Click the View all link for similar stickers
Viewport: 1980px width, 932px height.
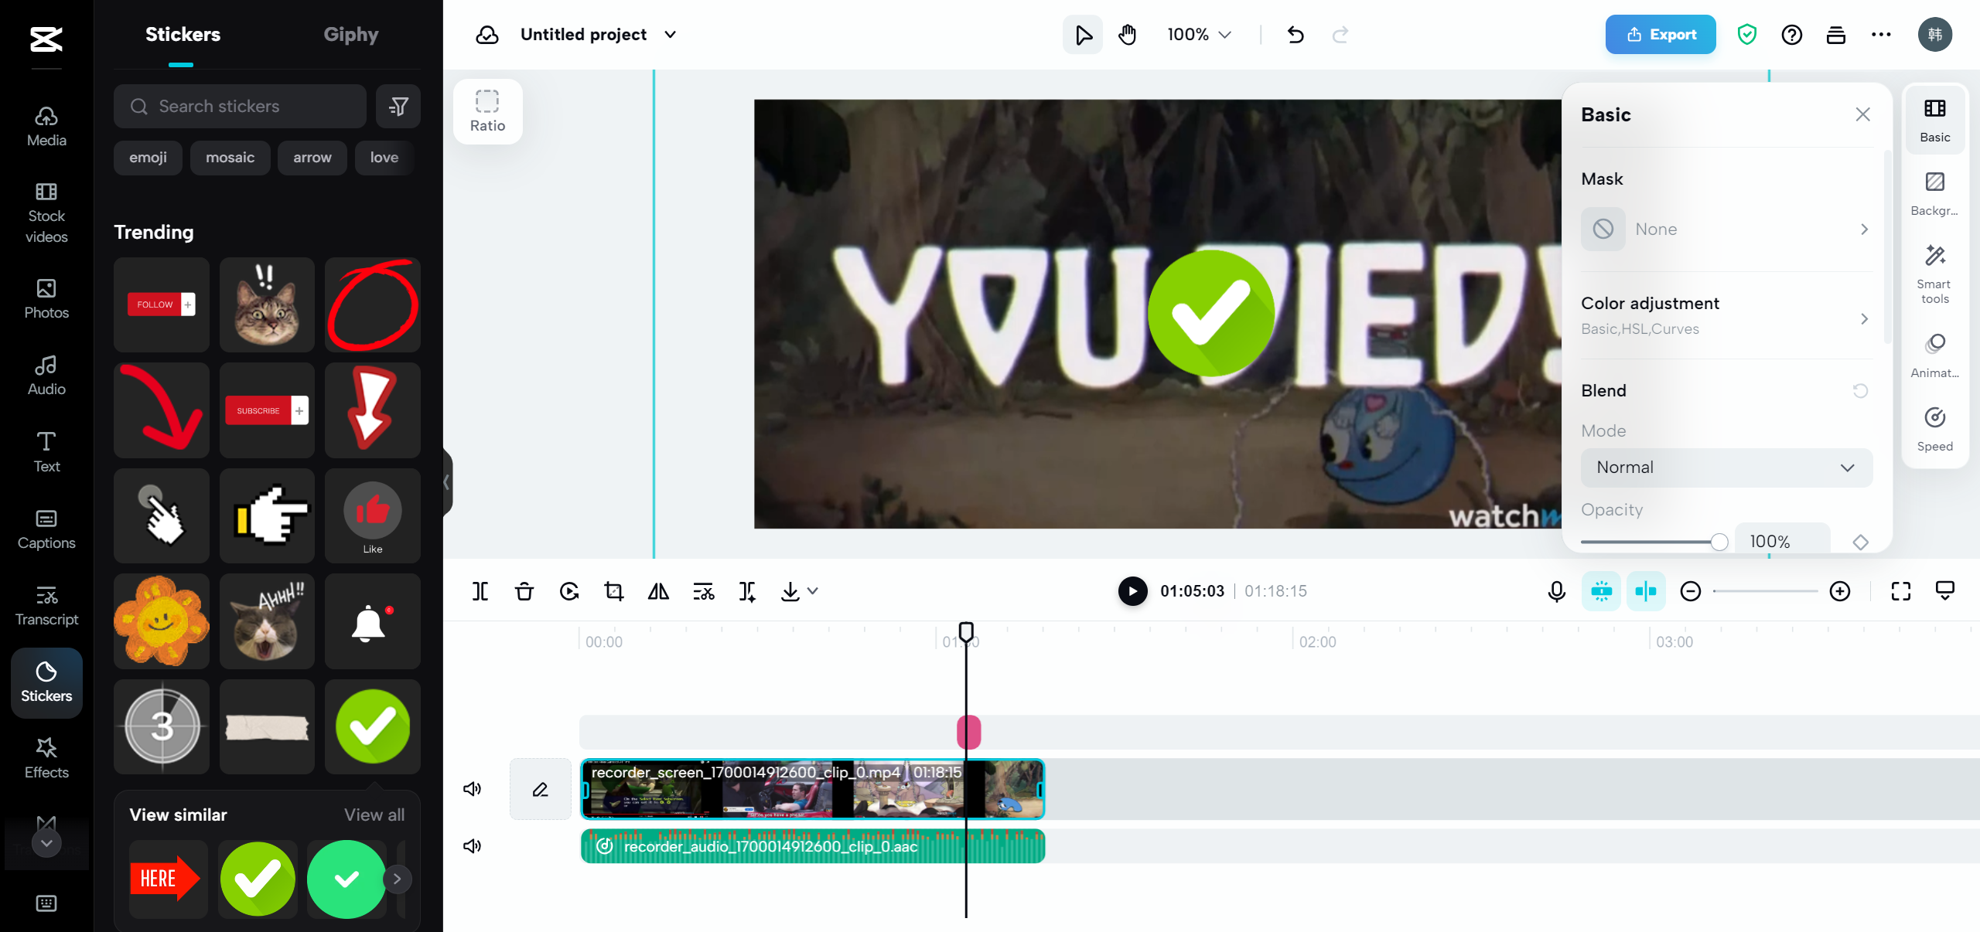pos(374,815)
